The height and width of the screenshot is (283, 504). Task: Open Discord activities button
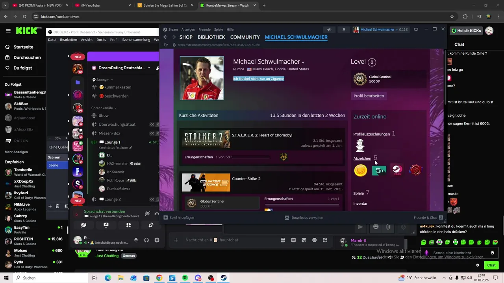[128, 225]
